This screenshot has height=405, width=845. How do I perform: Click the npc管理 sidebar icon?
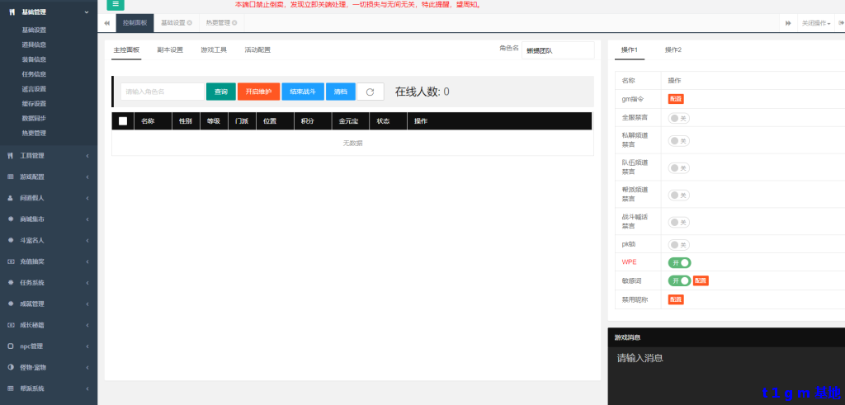tap(10, 346)
